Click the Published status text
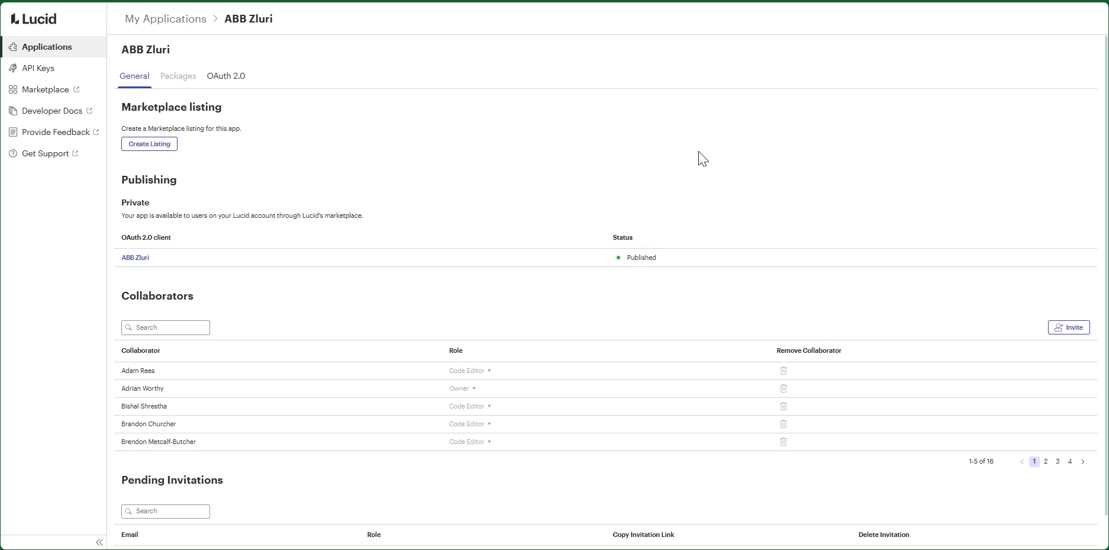1109x550 pixels. 641,258
